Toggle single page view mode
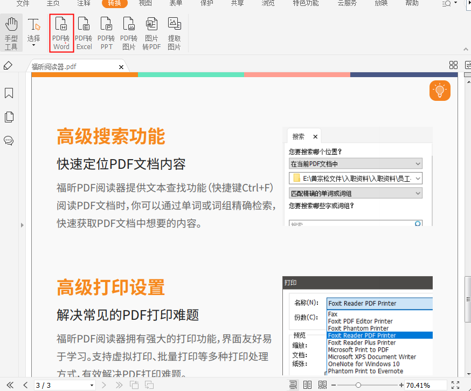The width and height of the screenshot is (471, 391). coord(293,385)
